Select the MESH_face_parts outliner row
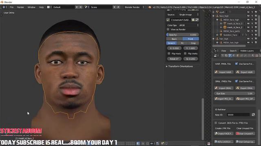Viewport: 261px width, 146px height. [231, 31]
